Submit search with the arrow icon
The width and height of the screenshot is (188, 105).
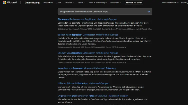(x=149, y=11)
